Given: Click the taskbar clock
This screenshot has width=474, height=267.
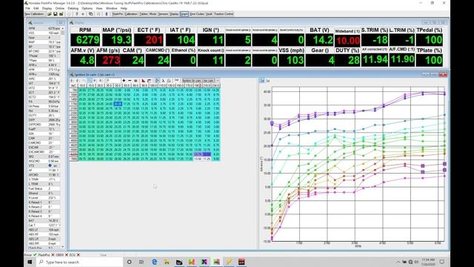Looking at the screenshot, I should (428, 262).
